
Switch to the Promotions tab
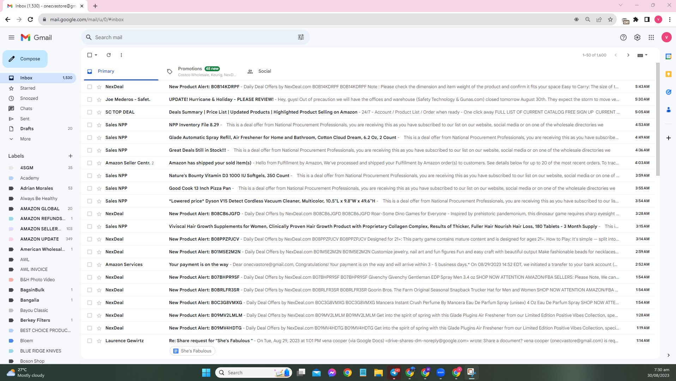(x=202, y=71)
